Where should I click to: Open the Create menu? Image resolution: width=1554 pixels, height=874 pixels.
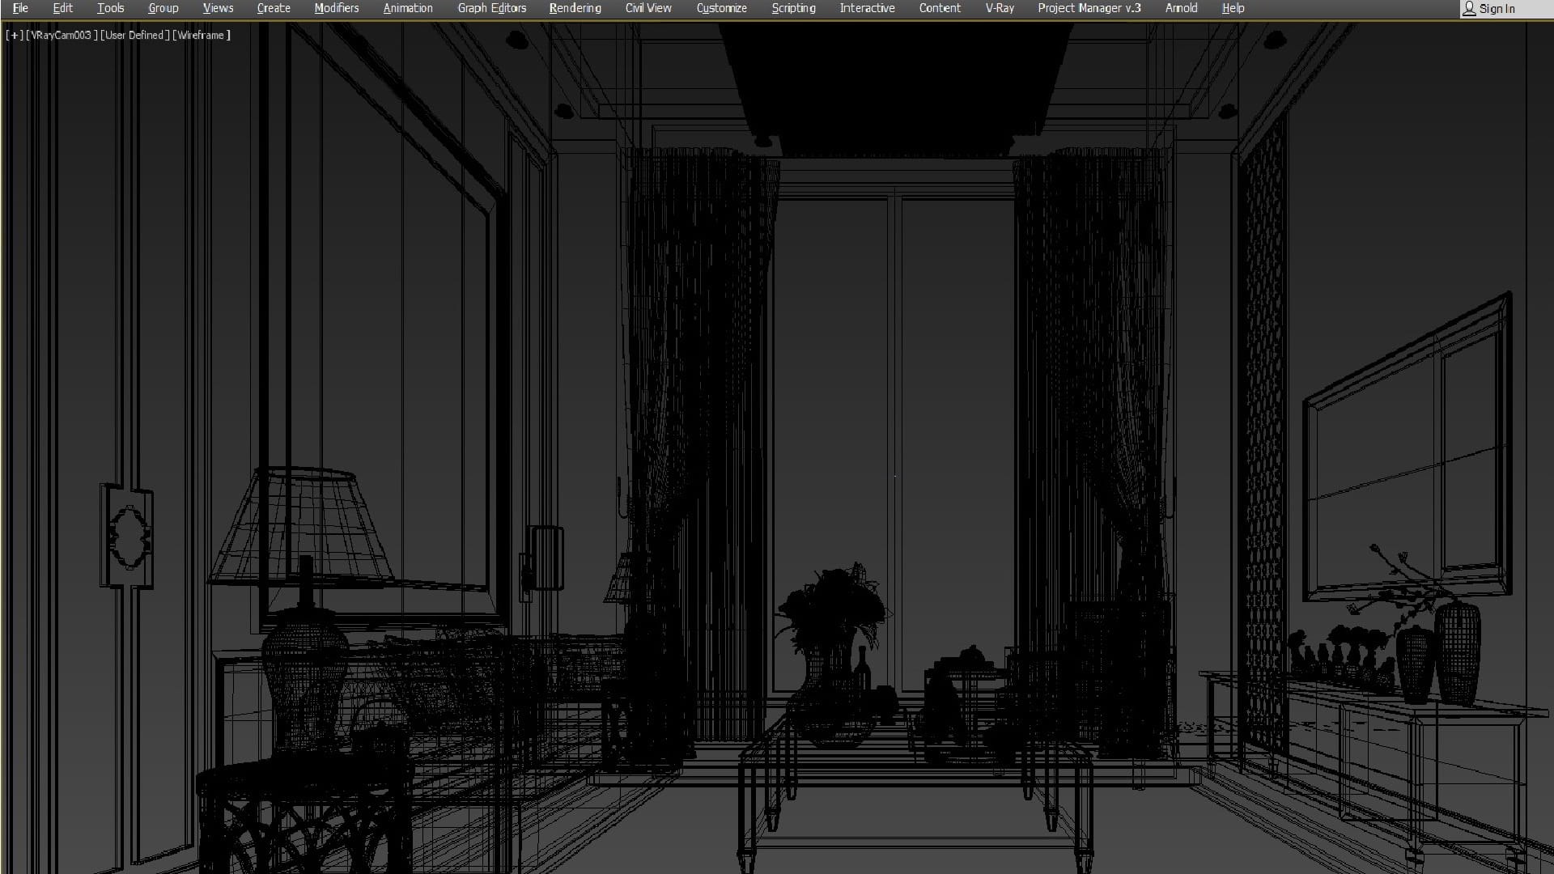274,8
